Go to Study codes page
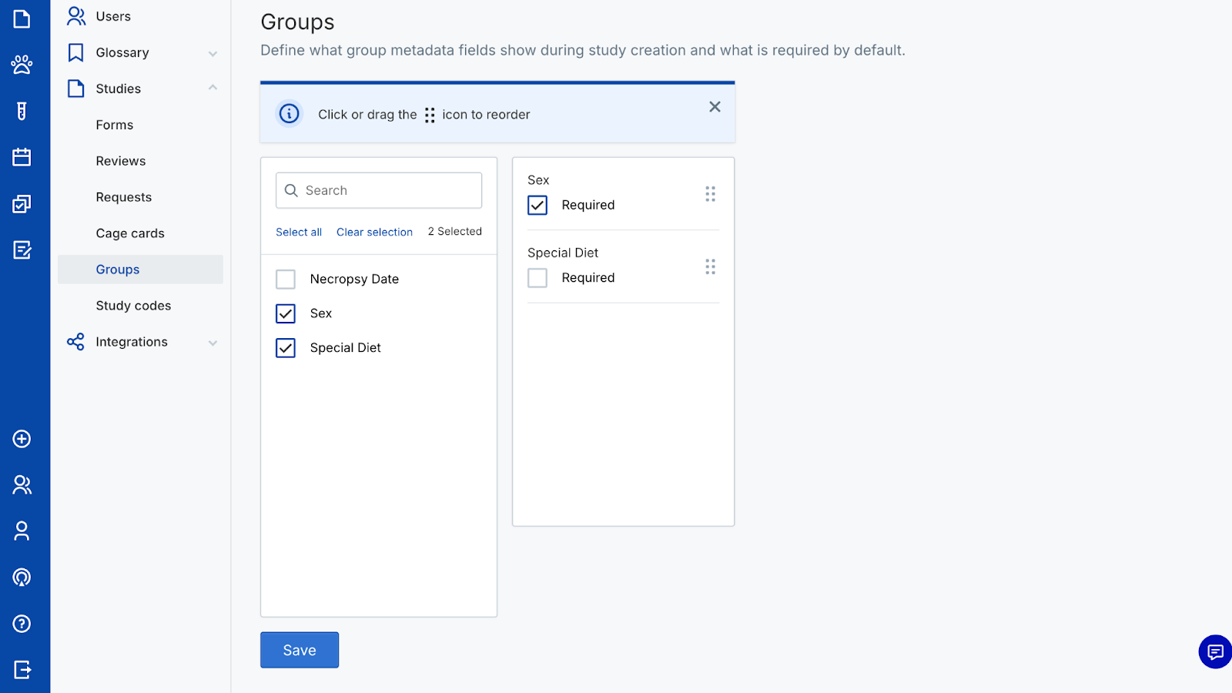The width and height of the screenshot is (1232, 693). pos(133,306)
